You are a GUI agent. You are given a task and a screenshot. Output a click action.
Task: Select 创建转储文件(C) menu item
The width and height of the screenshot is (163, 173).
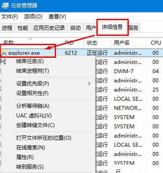pyautogui.click(x=35, y=125)
